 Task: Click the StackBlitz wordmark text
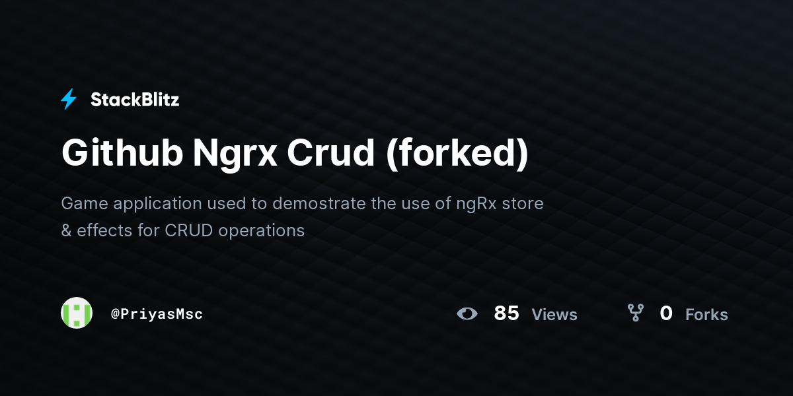(x=135, y=100)
